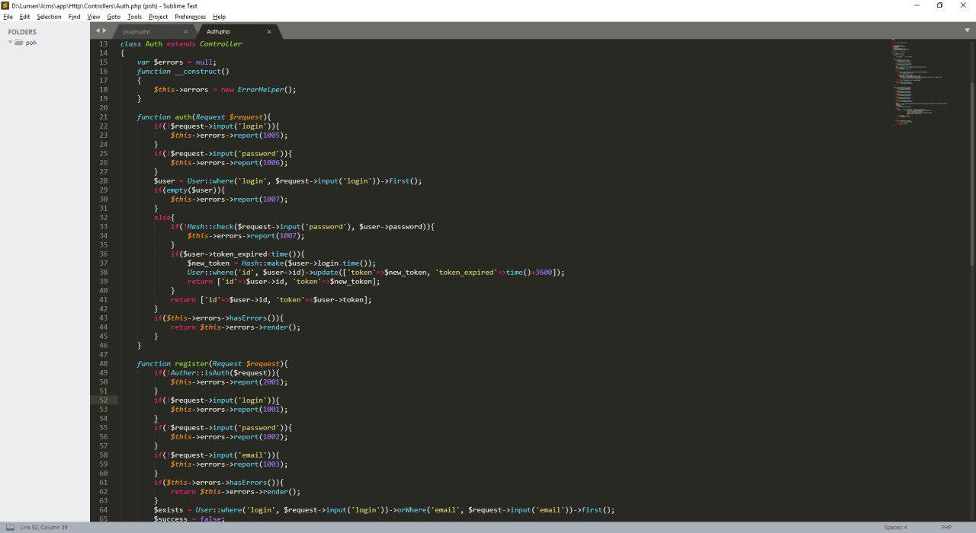Open the Preferences menu
Screen dimensions: 976x533
[x=190, y=17]
